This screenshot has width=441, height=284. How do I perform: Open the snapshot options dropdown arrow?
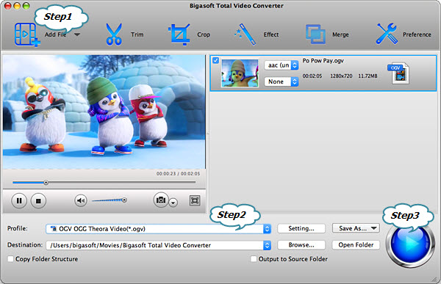click(173, 203)
